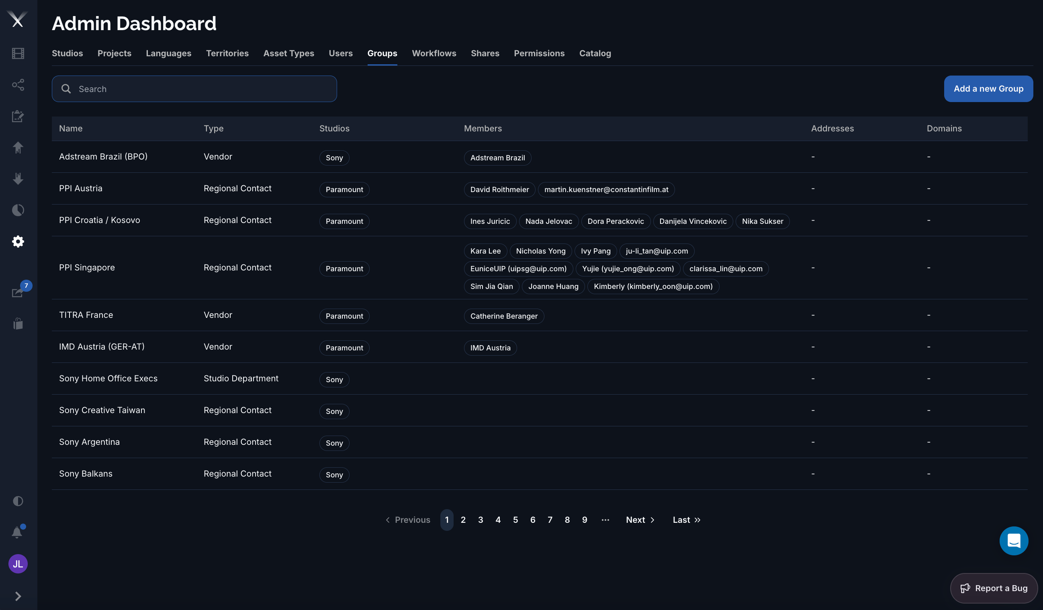Image resolution: width=1043 pixels, height=610 pixels.
Task: Switch to the Territories tab
Action: (227, 53)
